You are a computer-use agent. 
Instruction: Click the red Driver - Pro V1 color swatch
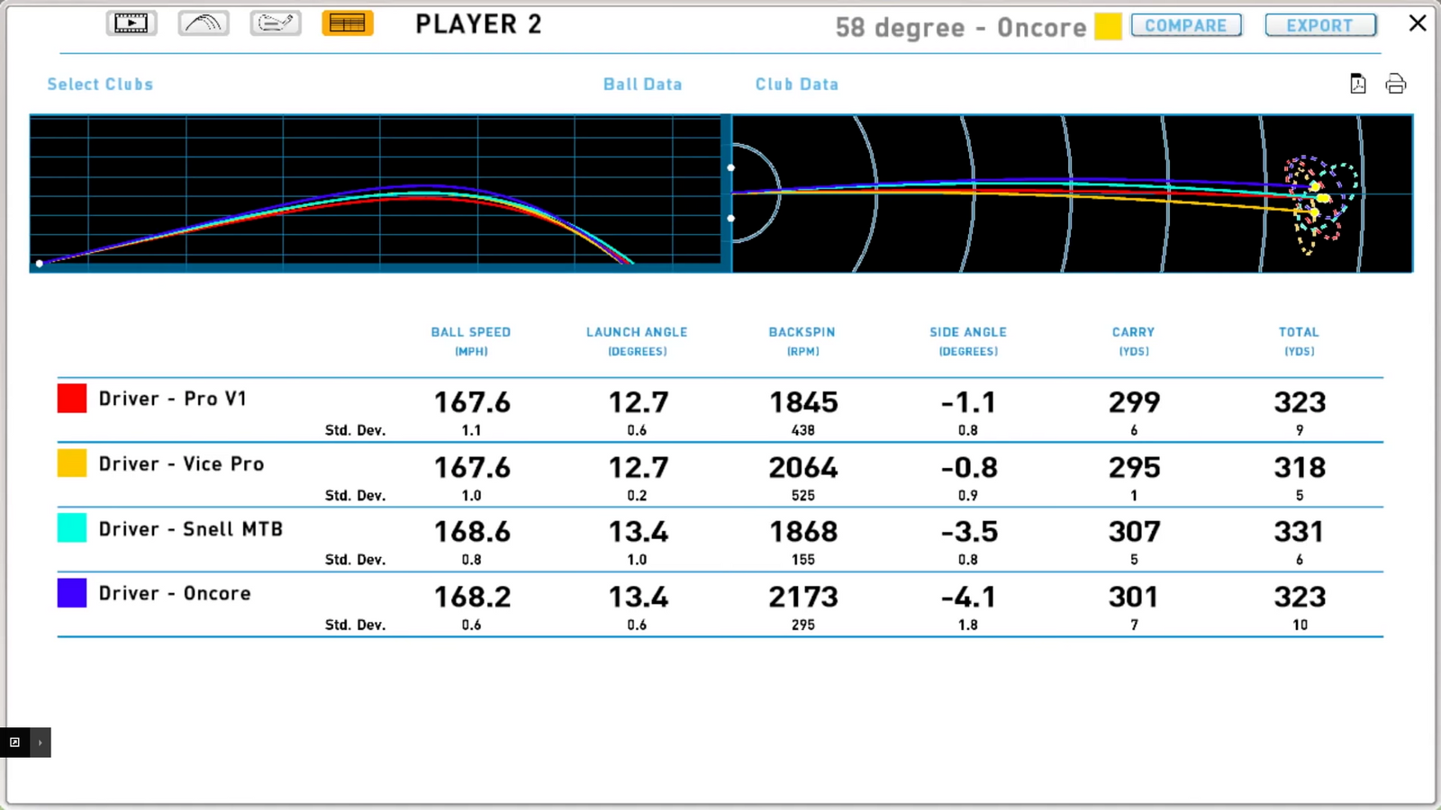(72, 398)
